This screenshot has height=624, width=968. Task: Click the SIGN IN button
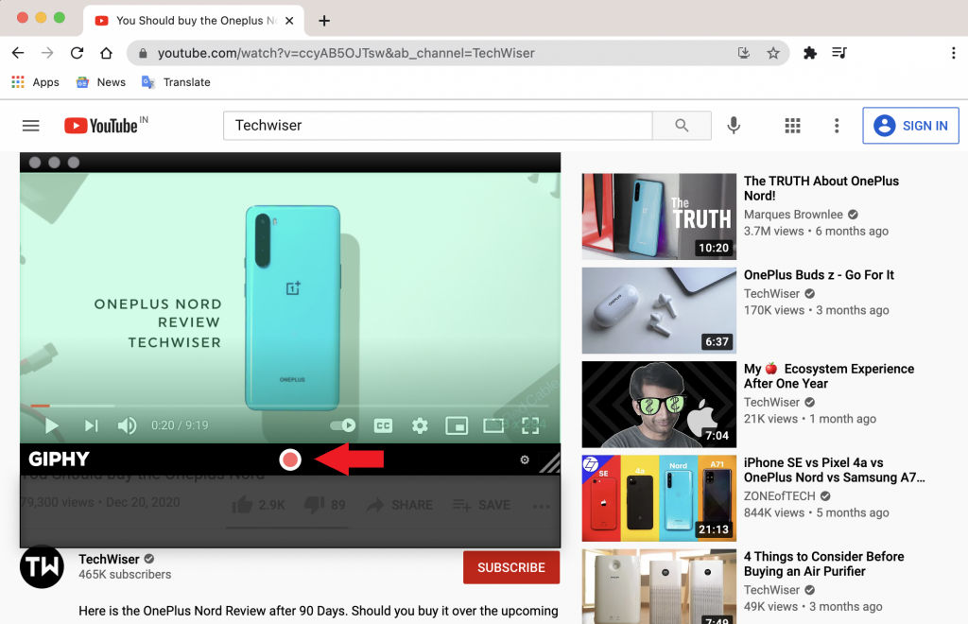[x=910, y=126]
